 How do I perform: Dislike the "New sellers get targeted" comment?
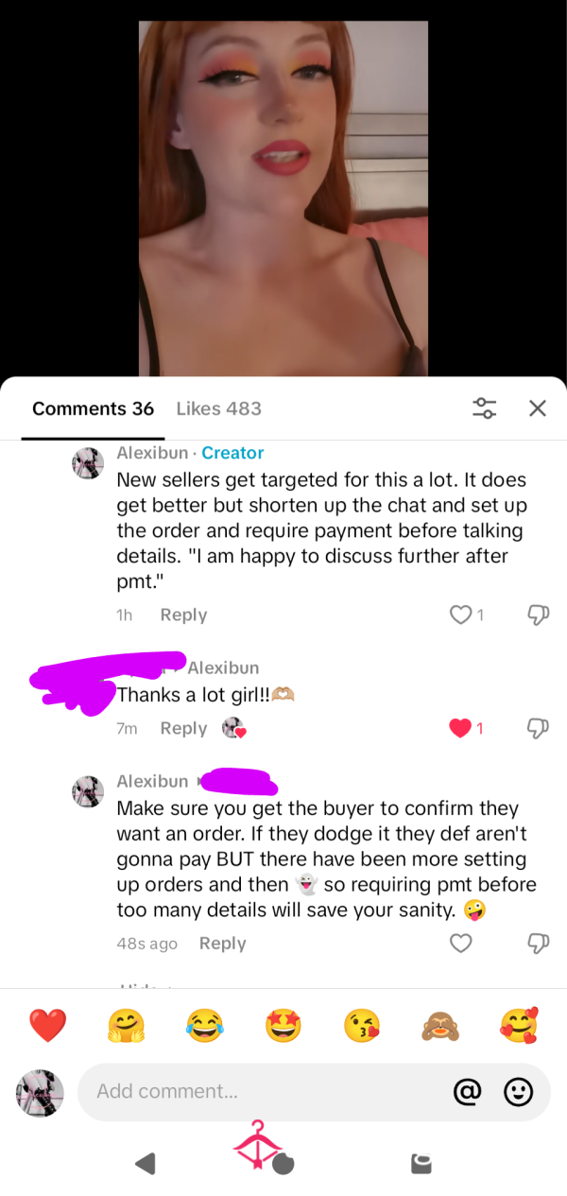(x=536, y=615)
